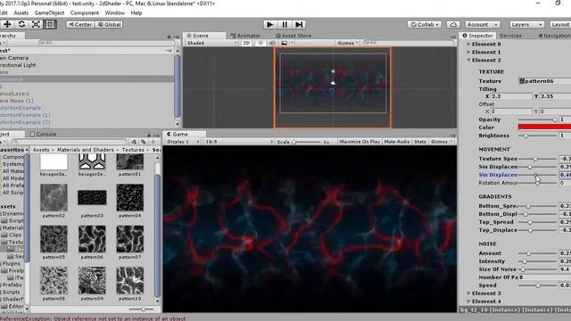
Task: Open the red Color swatch picker
Action: click(544, 127)
